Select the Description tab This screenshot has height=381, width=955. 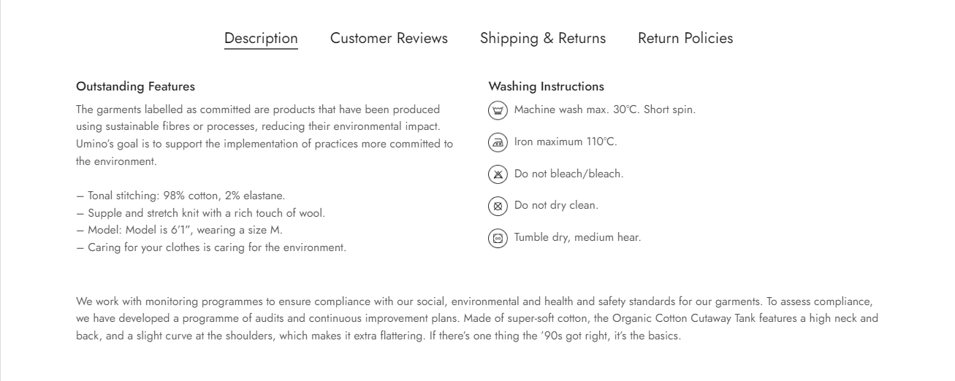261,39
